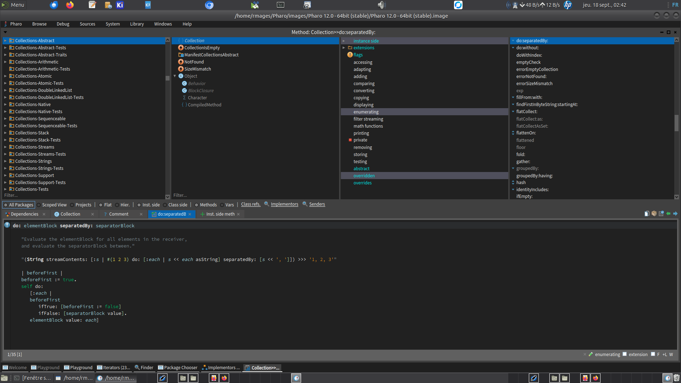Click the green back navigation arrow

click(668, 214)
